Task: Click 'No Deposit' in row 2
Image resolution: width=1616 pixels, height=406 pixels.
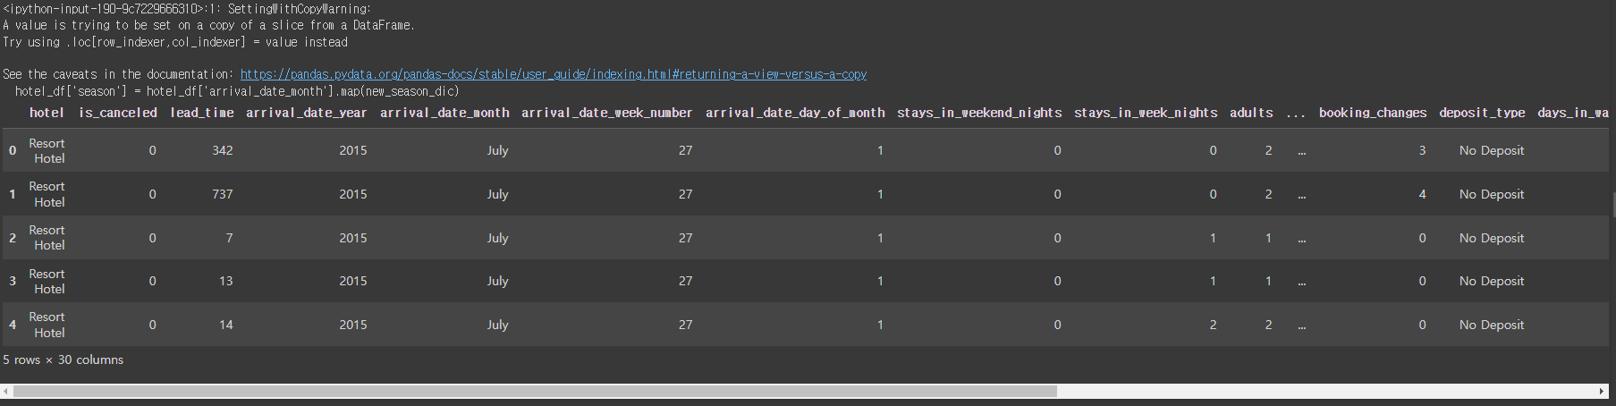Action: [x=1492, y=238]
